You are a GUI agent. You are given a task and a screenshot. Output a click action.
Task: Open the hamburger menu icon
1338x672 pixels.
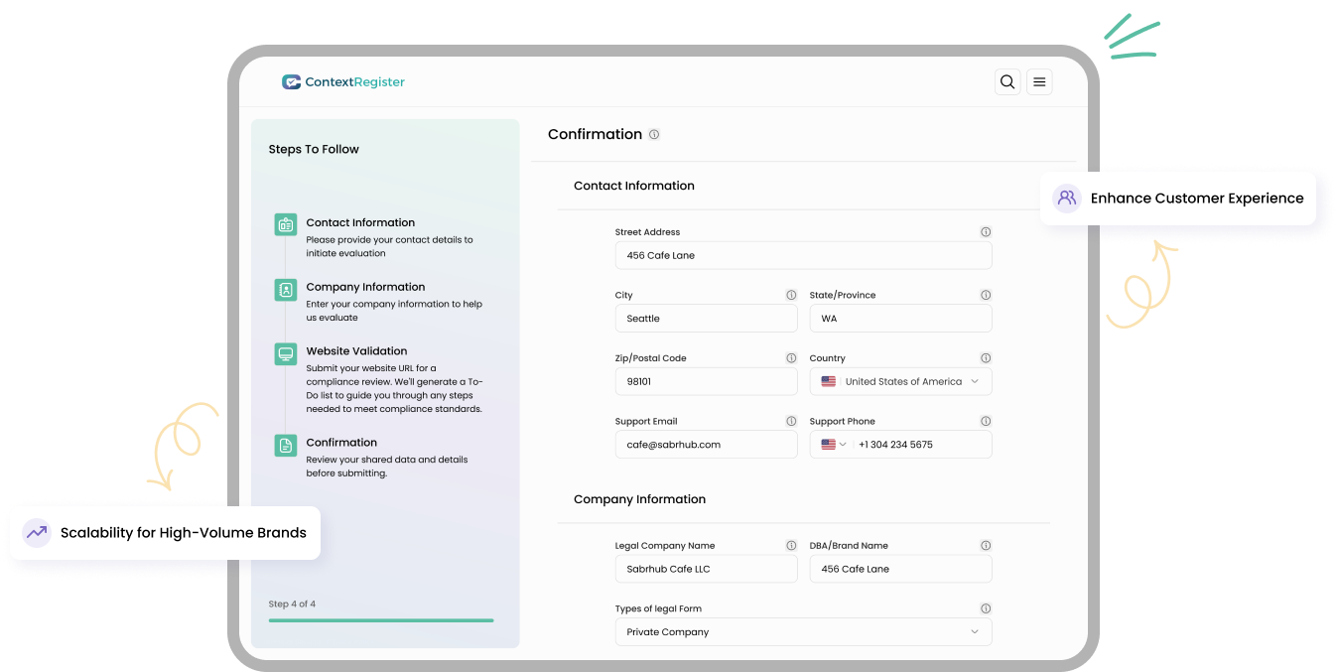click(1039, 82)
